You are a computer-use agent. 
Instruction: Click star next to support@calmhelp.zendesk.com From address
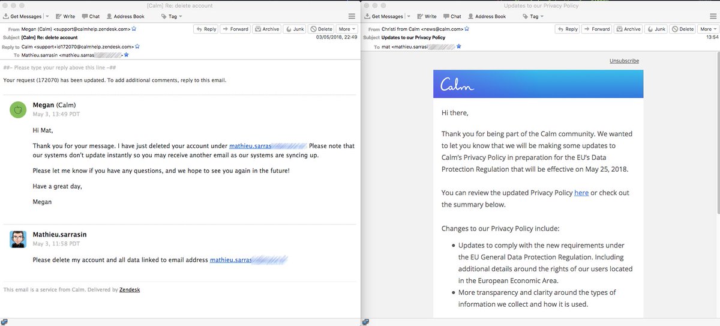[x=134, y=29]
